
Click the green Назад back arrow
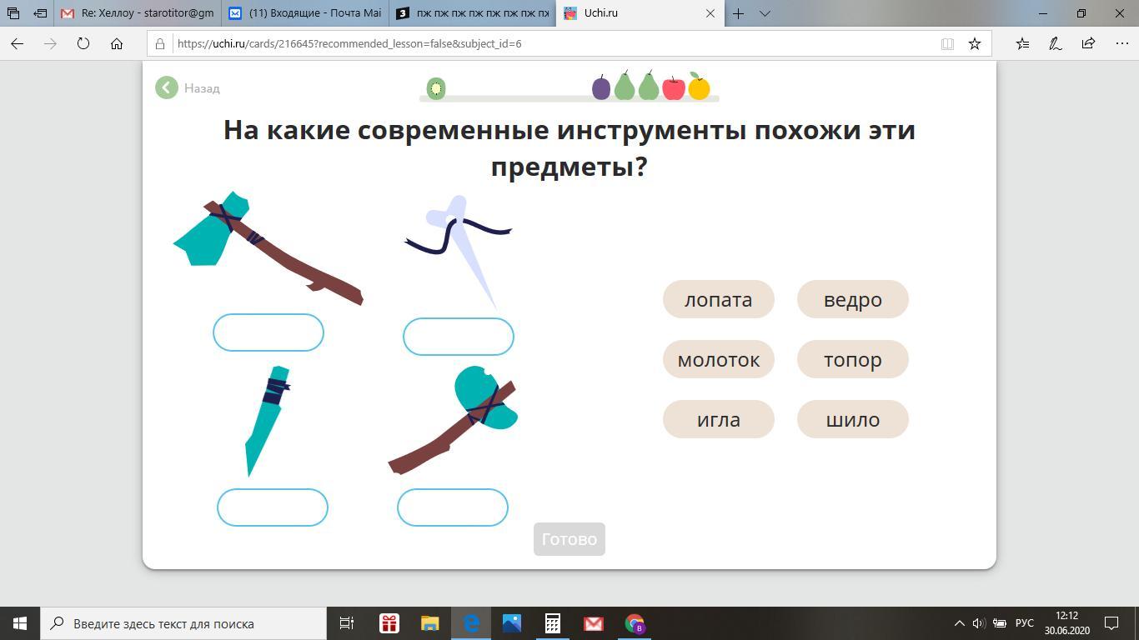click(167, 87)
